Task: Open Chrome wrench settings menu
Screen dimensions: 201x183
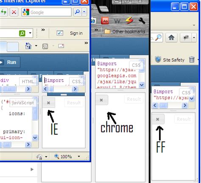Action: pos(142,21)
